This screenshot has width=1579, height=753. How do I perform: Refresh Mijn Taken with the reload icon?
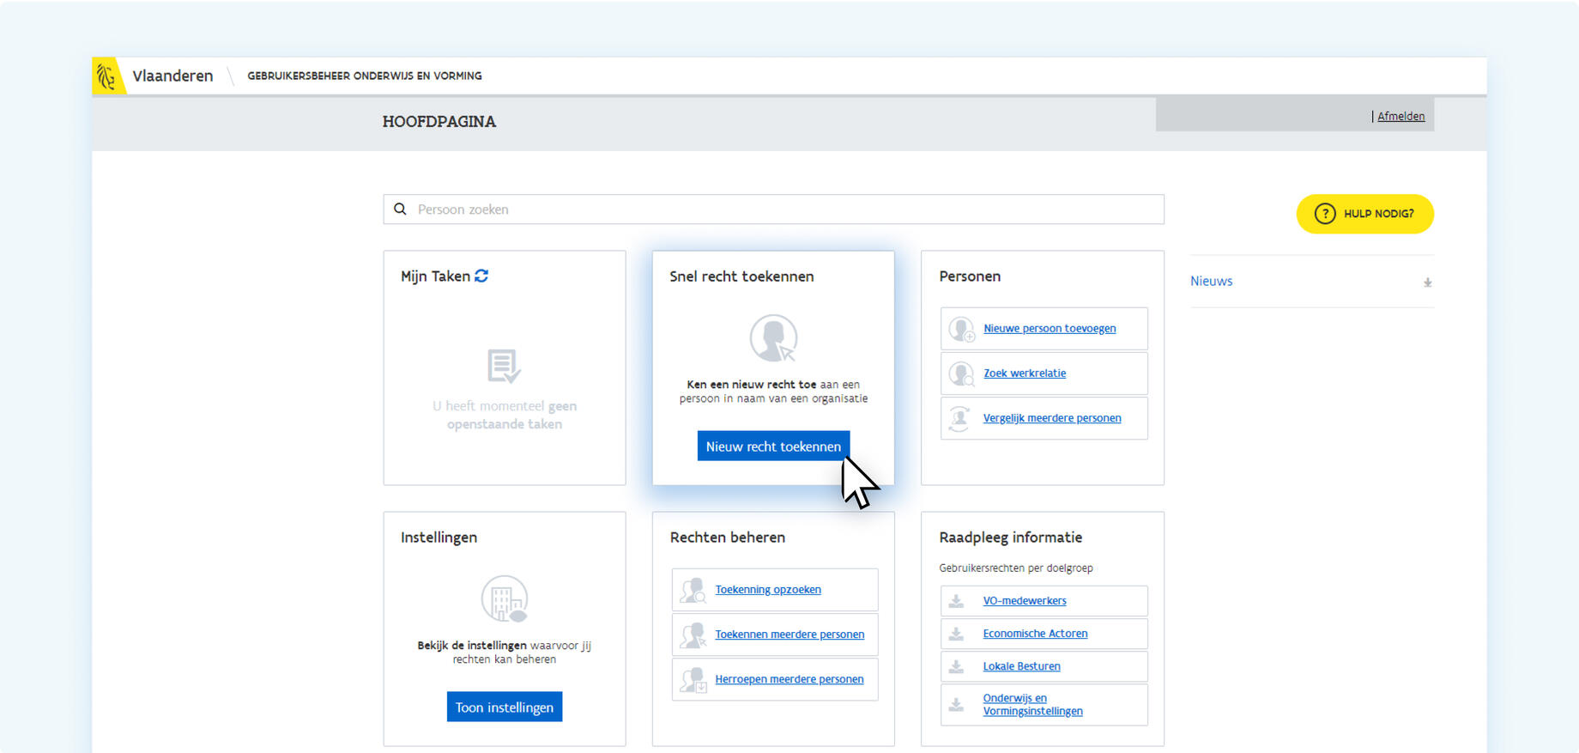click(481, 276)
